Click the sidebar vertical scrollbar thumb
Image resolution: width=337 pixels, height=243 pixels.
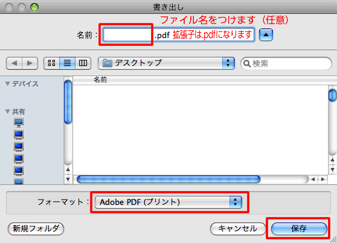[68, 102]
